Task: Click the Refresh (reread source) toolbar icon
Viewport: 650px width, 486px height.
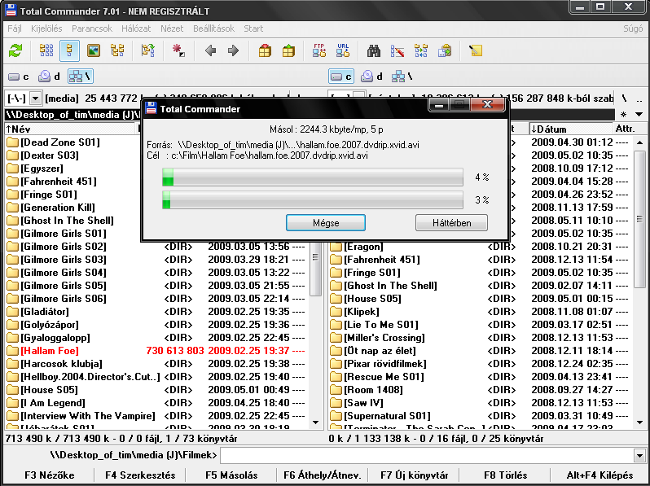Action: (x=15, y=51)
